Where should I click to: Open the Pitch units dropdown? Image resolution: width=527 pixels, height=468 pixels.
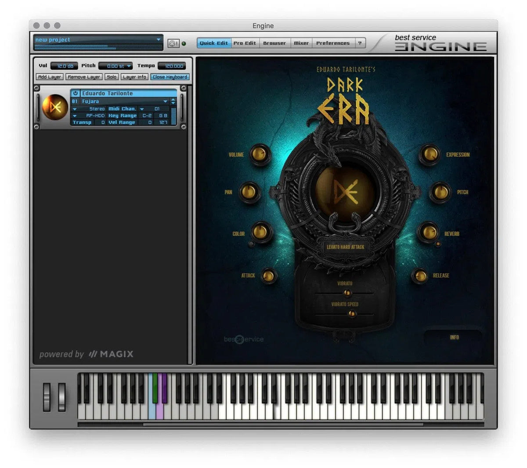click(129, 66)
